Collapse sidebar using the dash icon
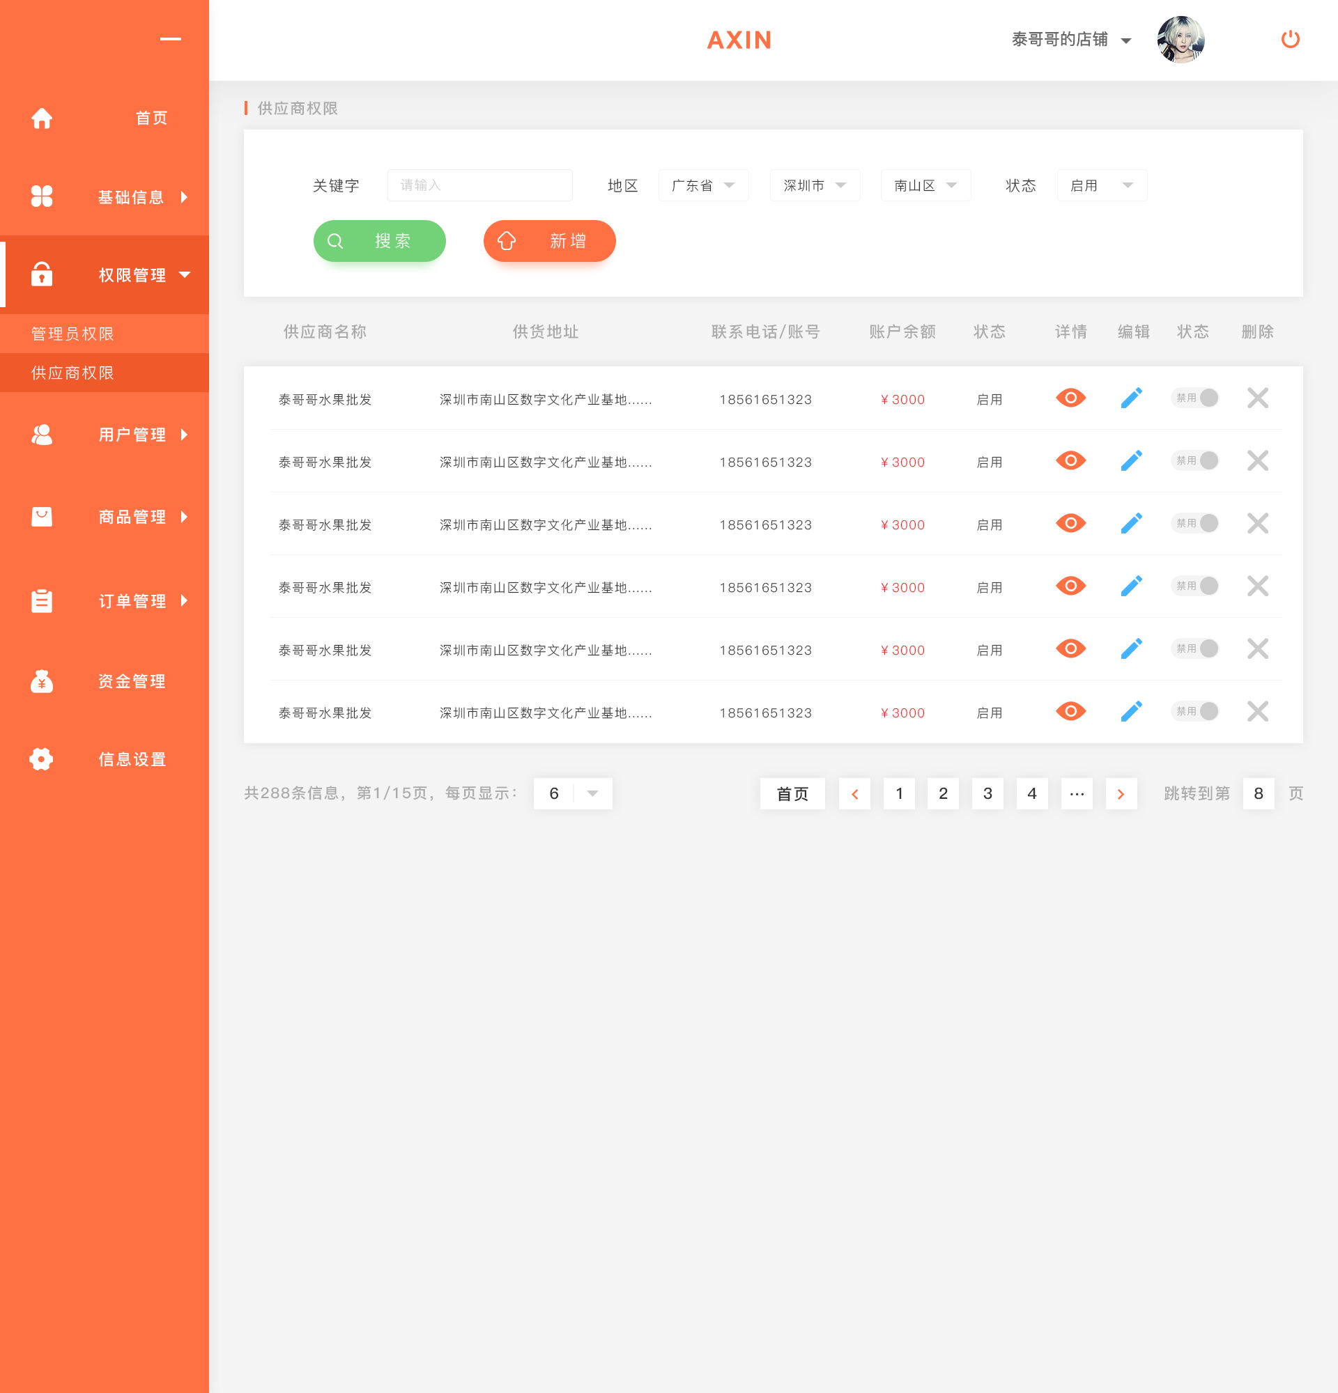This screenshot has width=1338, height=1393. click(x=171, y=39)
